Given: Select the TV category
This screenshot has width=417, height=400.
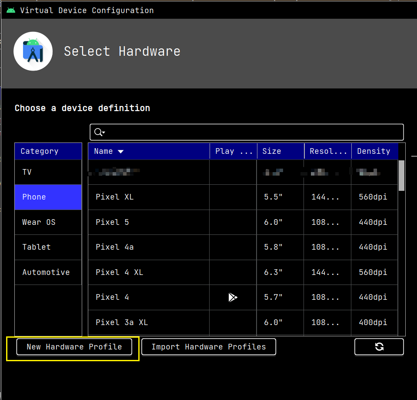Looking at the screenshot, I should [x=48, y=172].
